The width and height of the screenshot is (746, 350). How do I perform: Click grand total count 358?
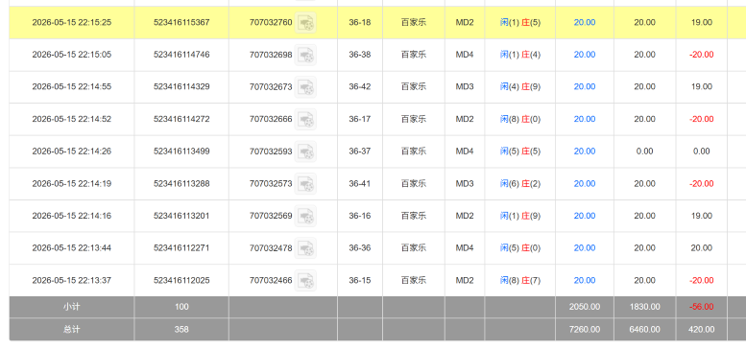tap(181, 329)
